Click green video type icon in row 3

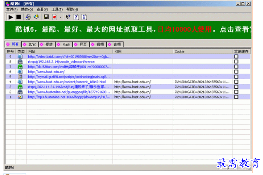[20, 87]
